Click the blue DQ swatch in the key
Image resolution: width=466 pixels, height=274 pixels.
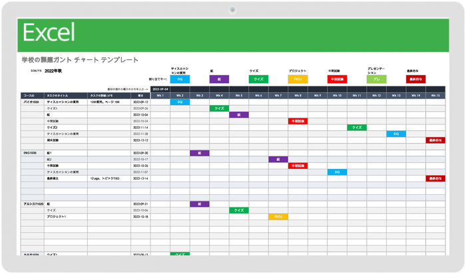[180, 79]
